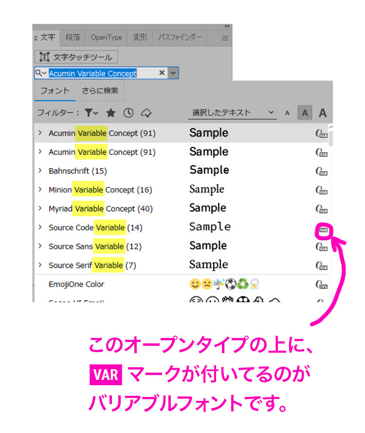Open the 選択したテキスト sample text dropdown
365x433 pixels.
(x=232, y=113)
